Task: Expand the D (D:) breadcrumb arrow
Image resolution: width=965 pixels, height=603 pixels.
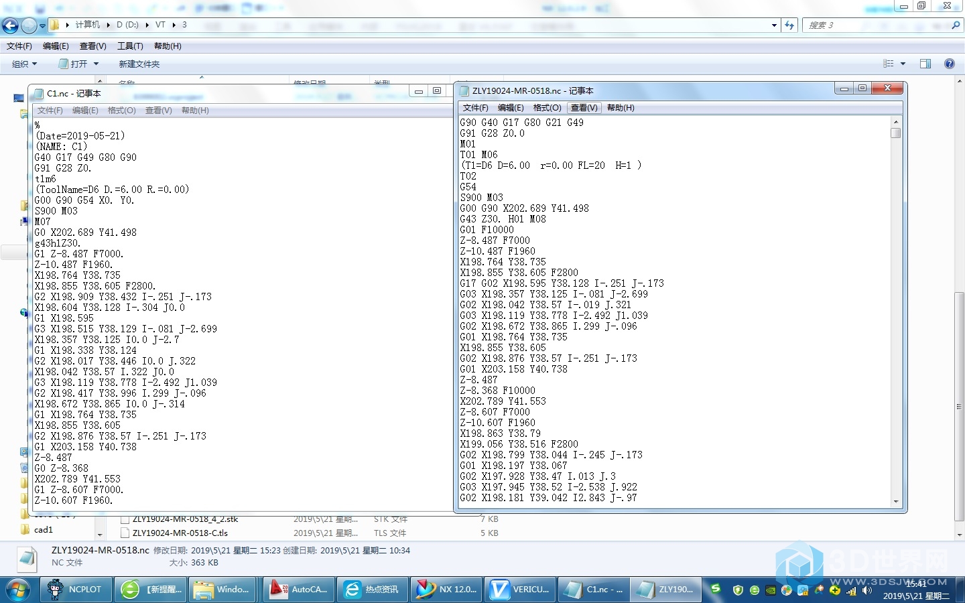Action: [147, 25]
